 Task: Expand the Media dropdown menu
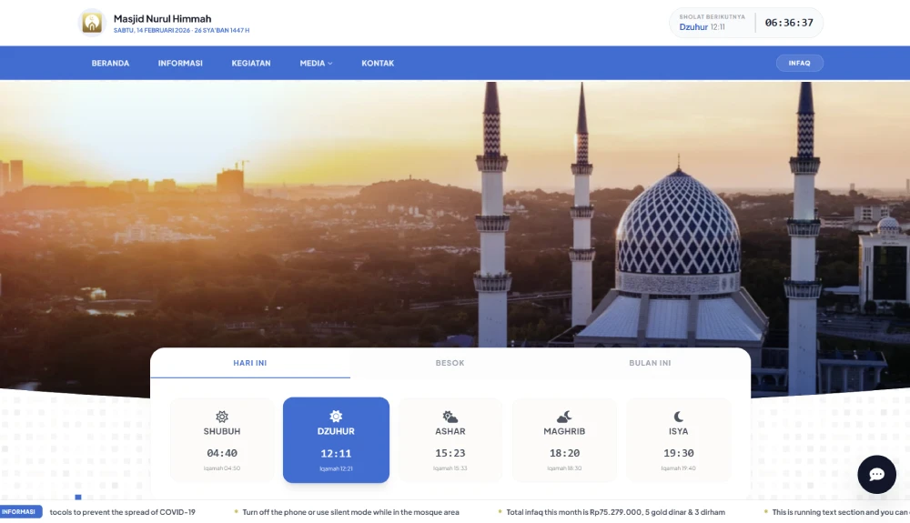pyautogui.click(x=316, y=64)
